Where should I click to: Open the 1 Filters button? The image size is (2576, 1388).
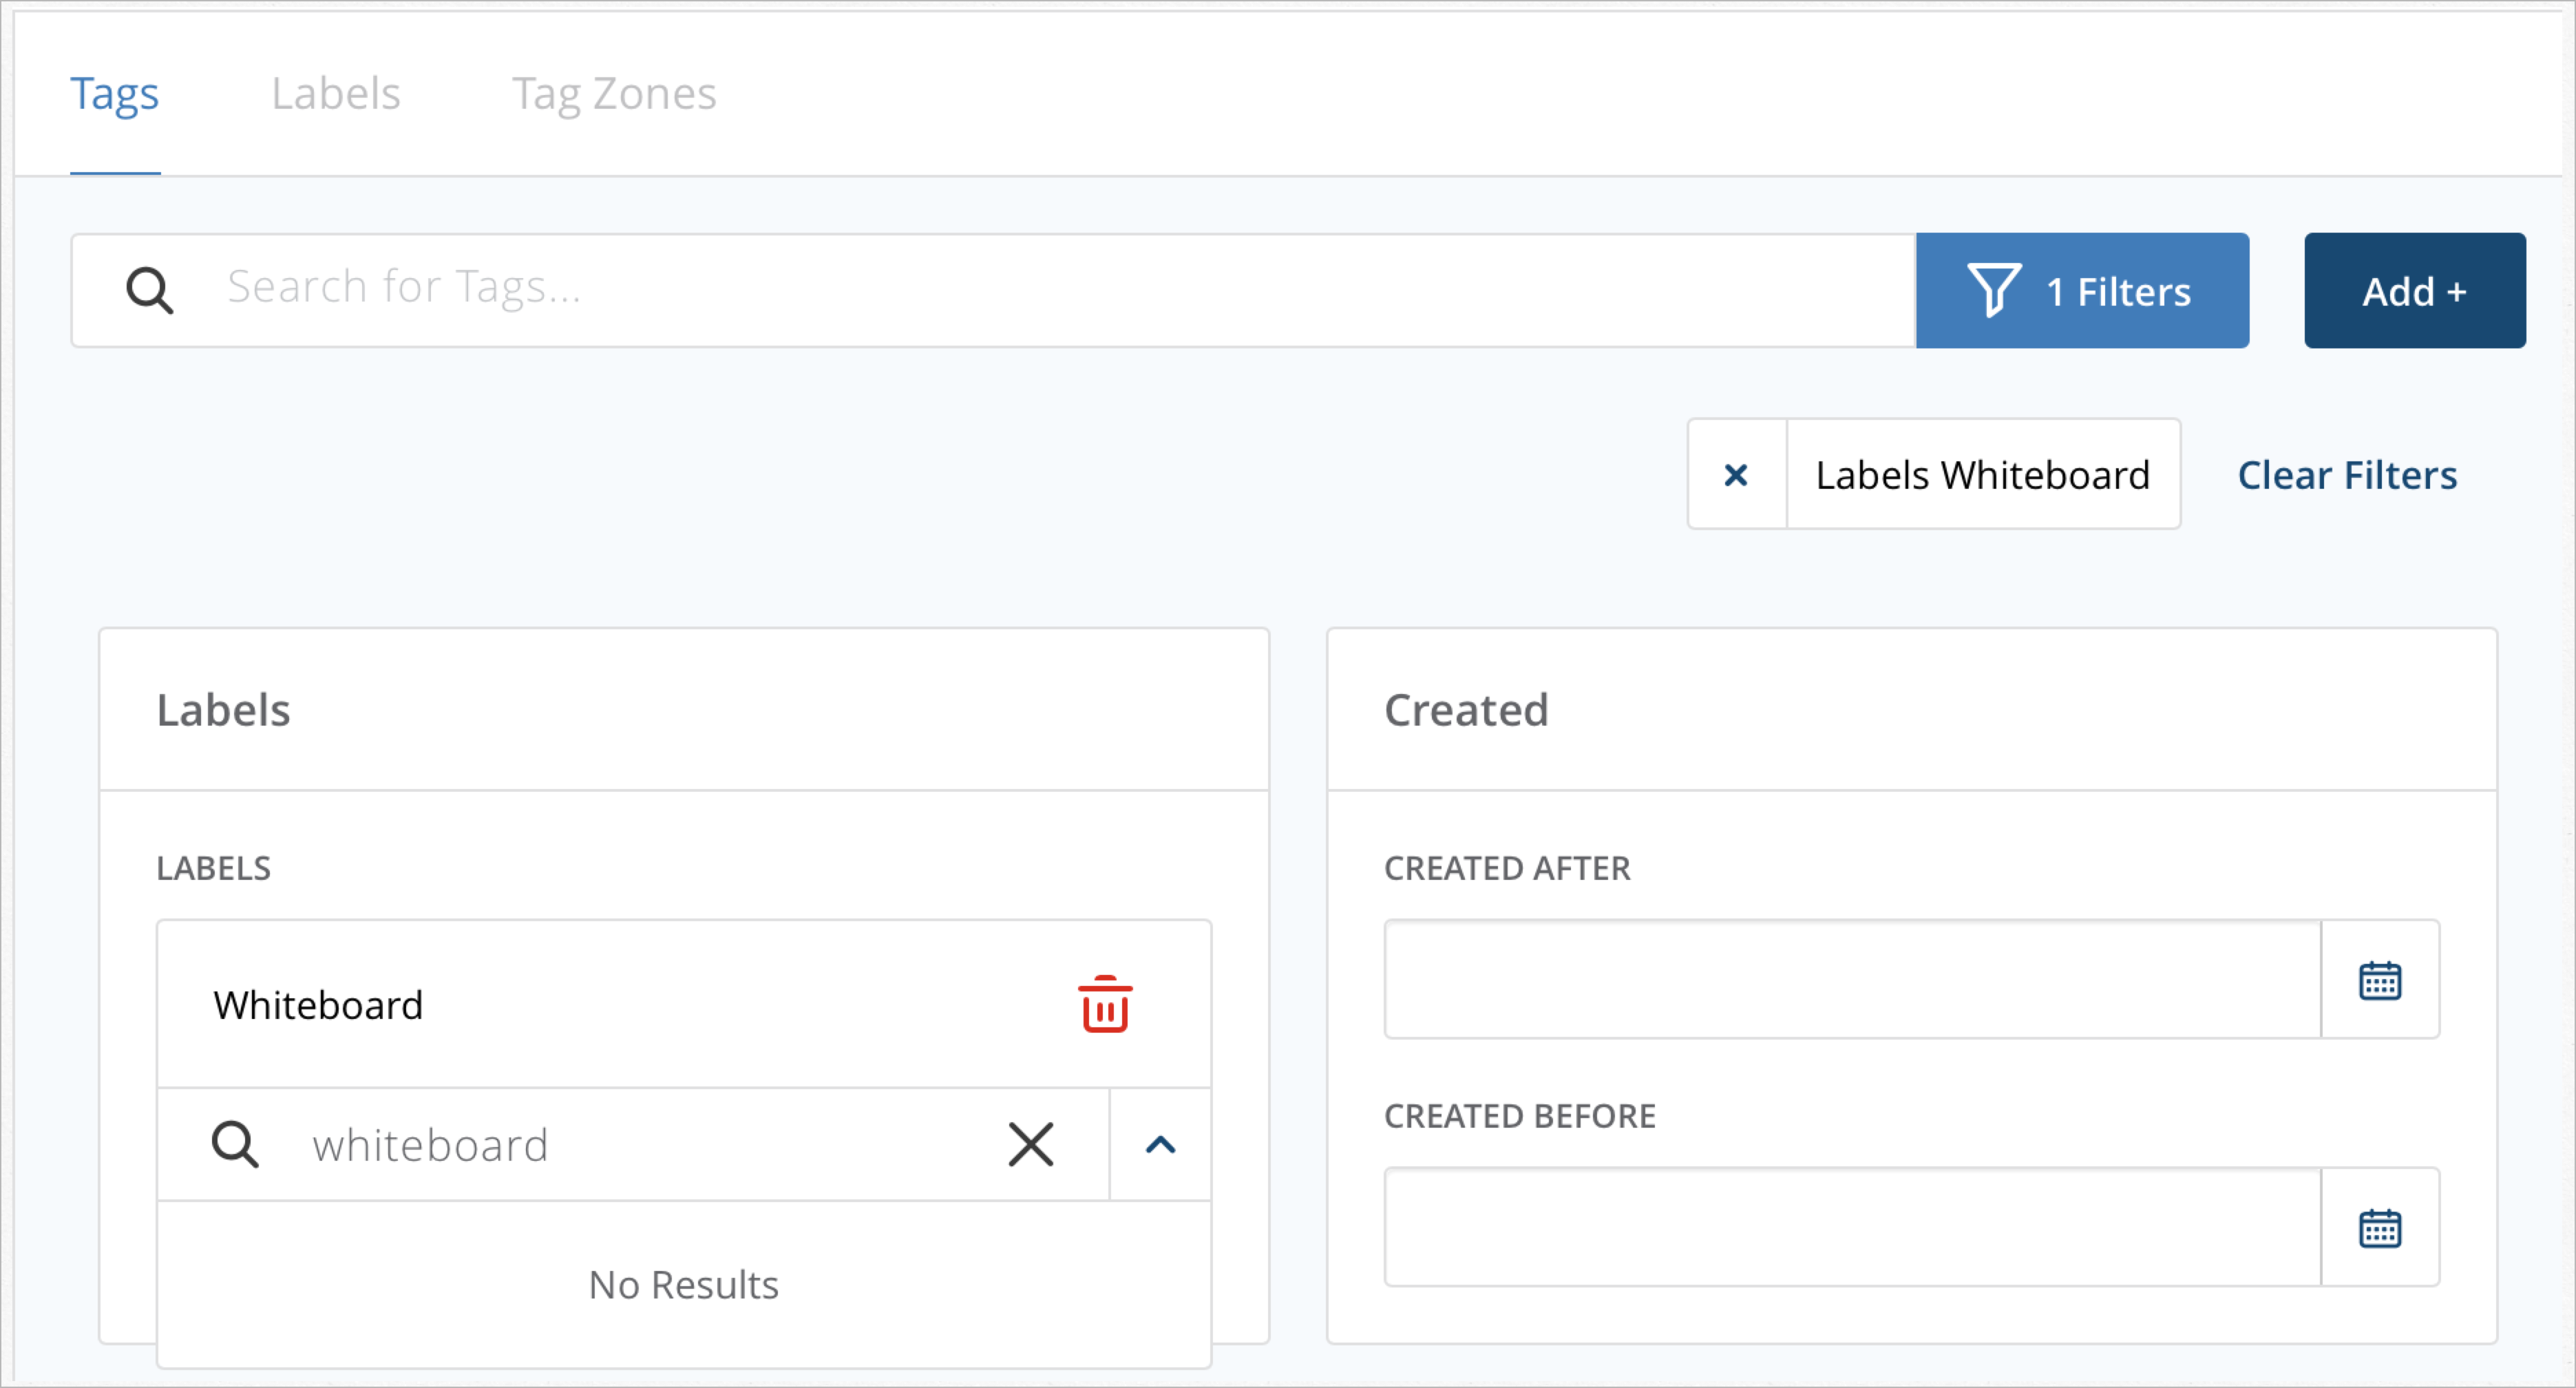(2082, 291)
